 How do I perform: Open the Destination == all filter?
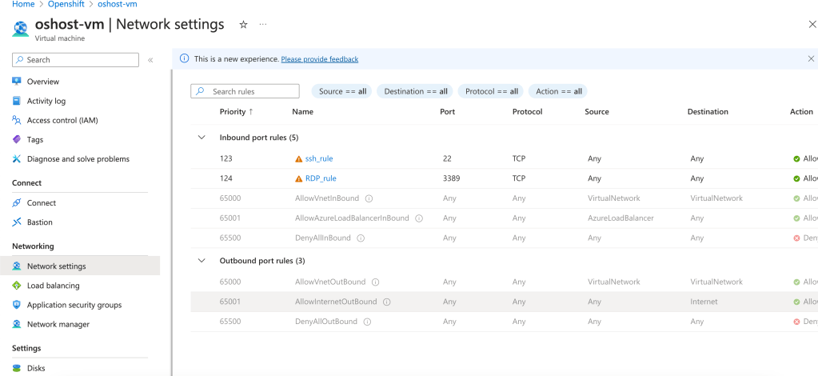(x=415, y=91)
